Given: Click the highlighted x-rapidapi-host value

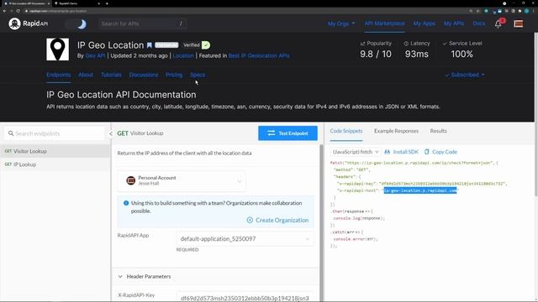Looking at the screenshot, I should pyautogui.click(x=420, y=190).
